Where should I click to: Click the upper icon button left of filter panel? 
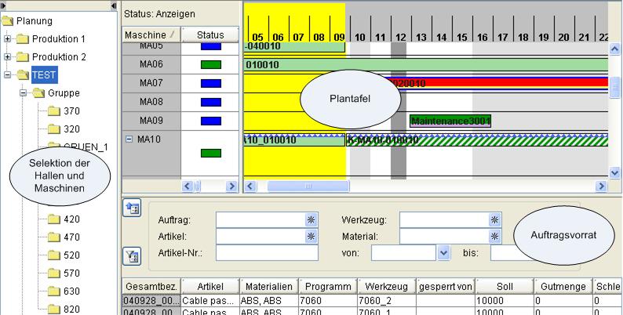133,208
